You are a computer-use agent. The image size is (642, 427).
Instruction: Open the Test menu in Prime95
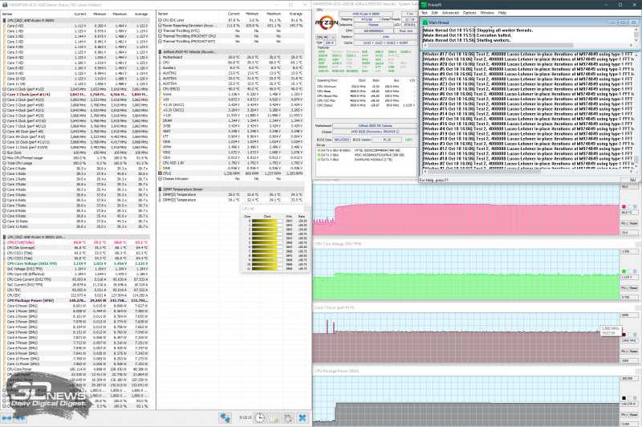coord(425,13)
